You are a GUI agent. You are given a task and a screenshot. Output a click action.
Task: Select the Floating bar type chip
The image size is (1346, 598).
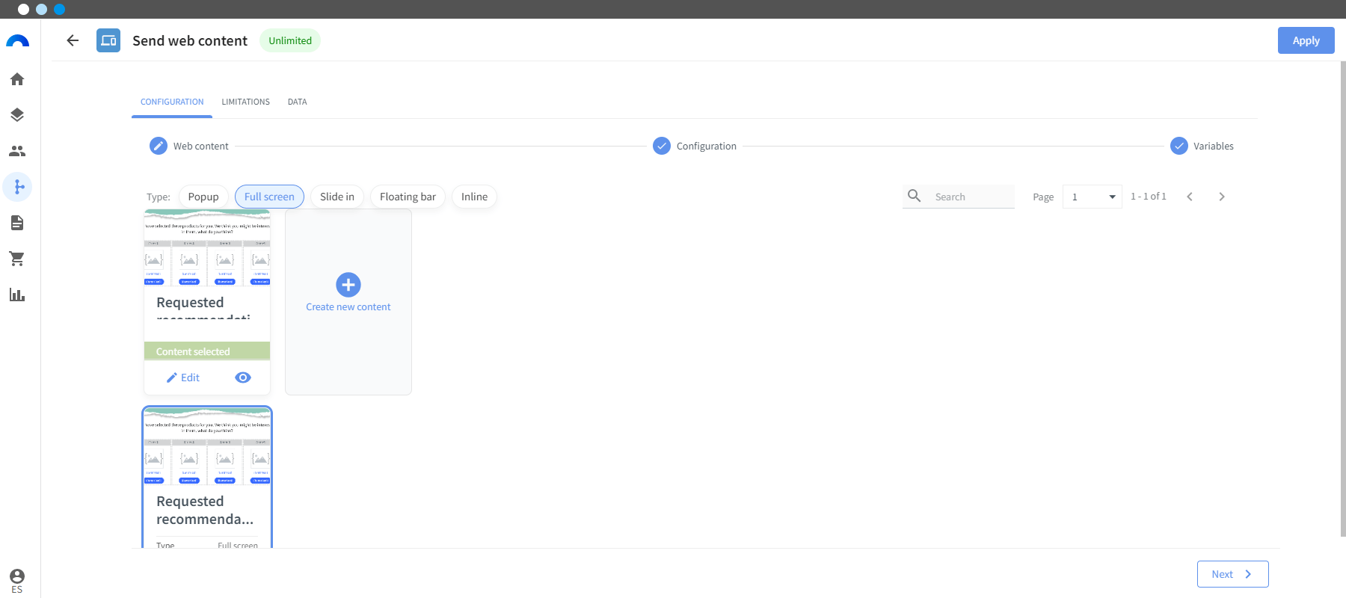pyautogui.click(x=408, y=197)
